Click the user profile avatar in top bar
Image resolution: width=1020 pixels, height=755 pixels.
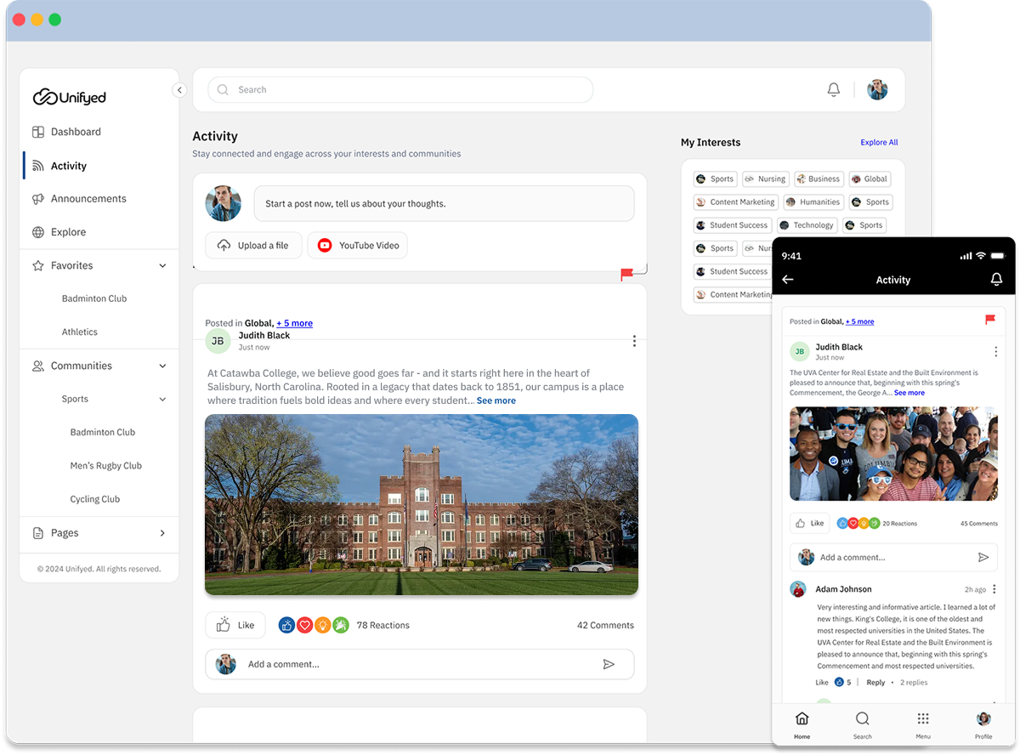[x=877, y=90]
